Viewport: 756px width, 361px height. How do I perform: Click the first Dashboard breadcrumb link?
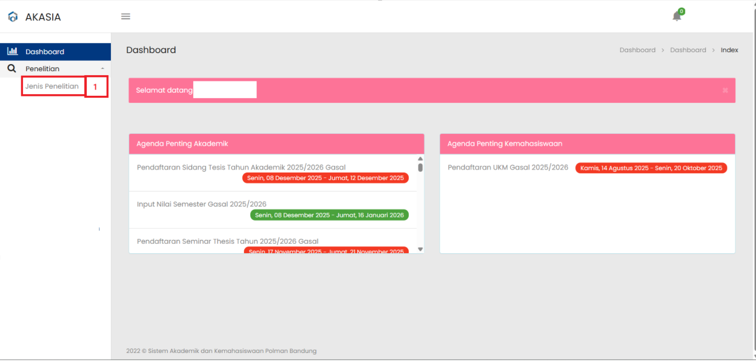click(x=637, y=50)
